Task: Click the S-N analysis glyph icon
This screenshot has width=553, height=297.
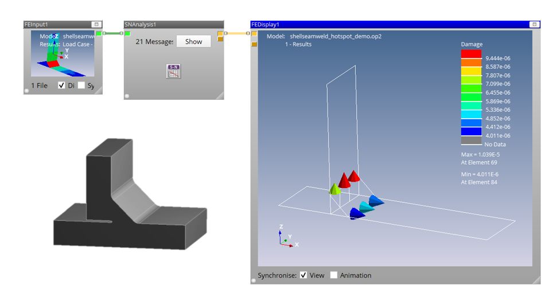Action: click(173, 71)
